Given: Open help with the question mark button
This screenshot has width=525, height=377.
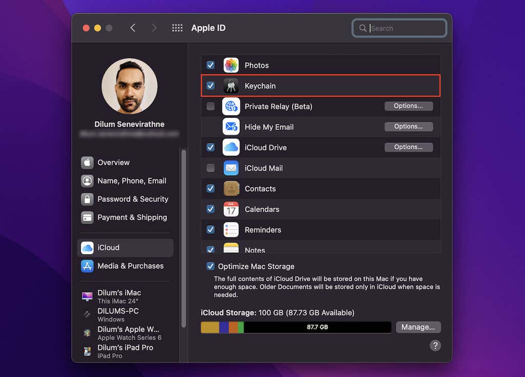Looking at the screenshot, I should pos(435,346).
